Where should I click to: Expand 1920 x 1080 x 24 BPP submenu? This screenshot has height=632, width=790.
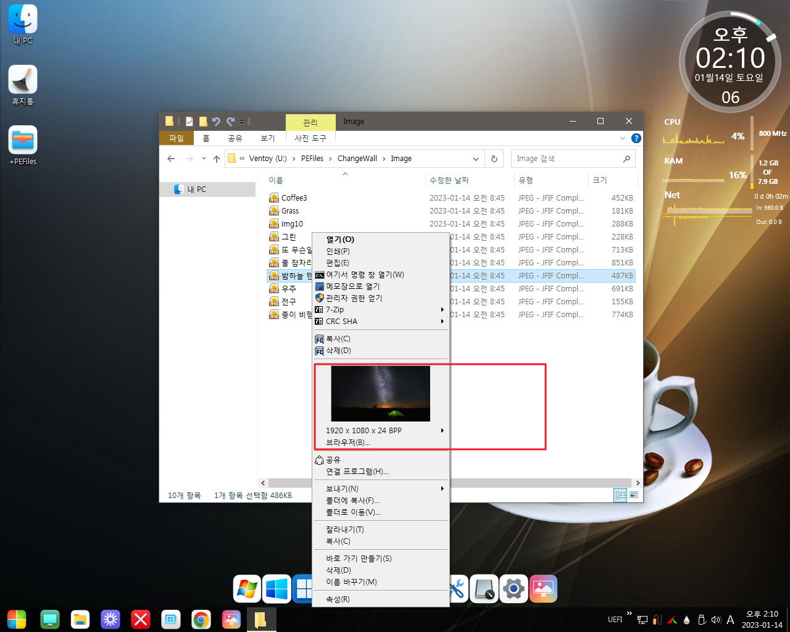coord(380,431)
